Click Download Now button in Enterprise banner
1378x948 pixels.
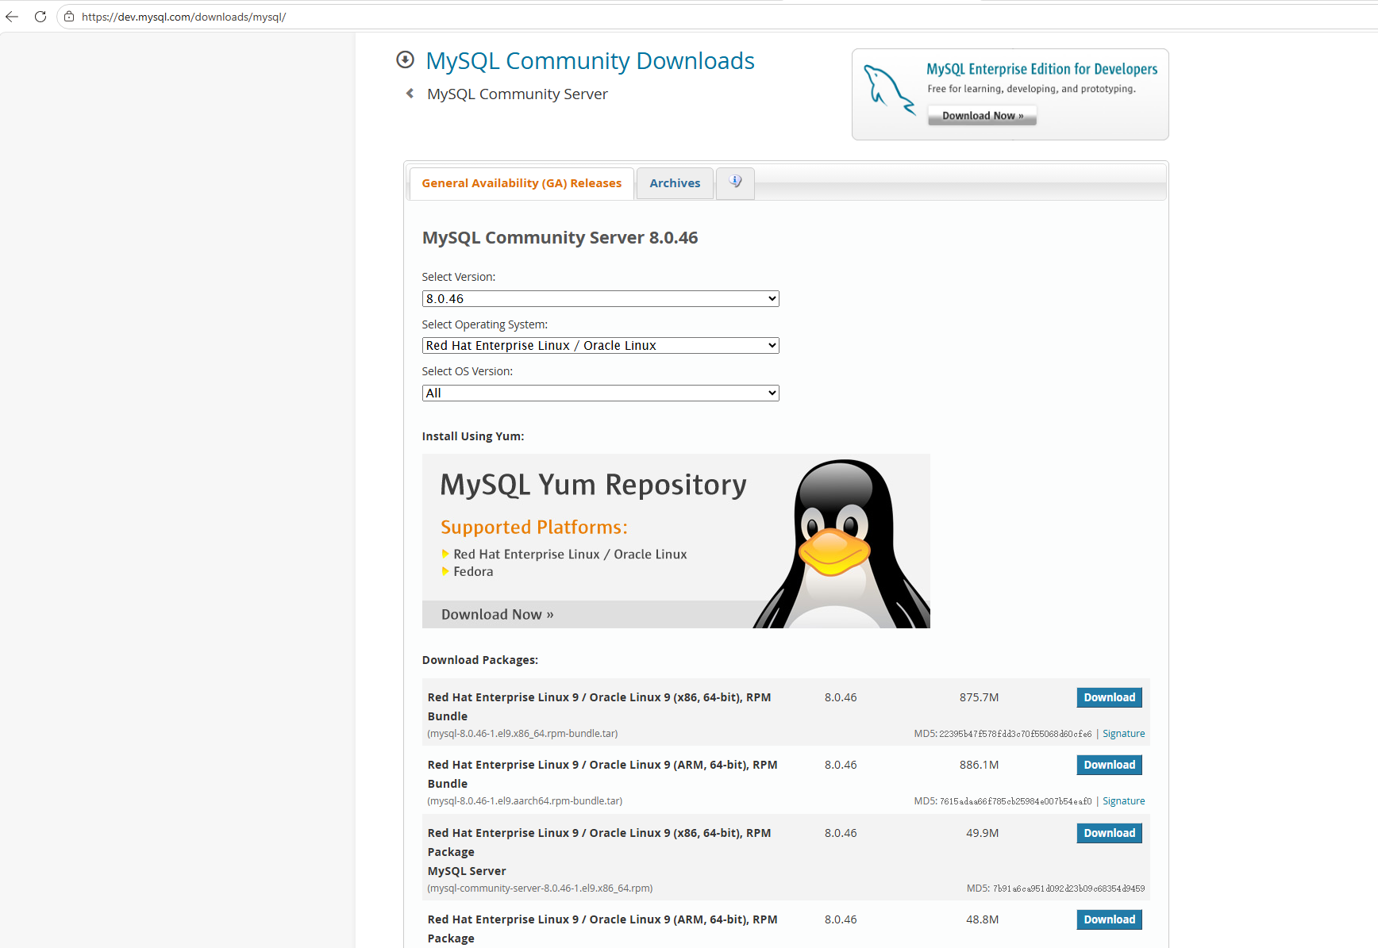(x=982, y=116)
